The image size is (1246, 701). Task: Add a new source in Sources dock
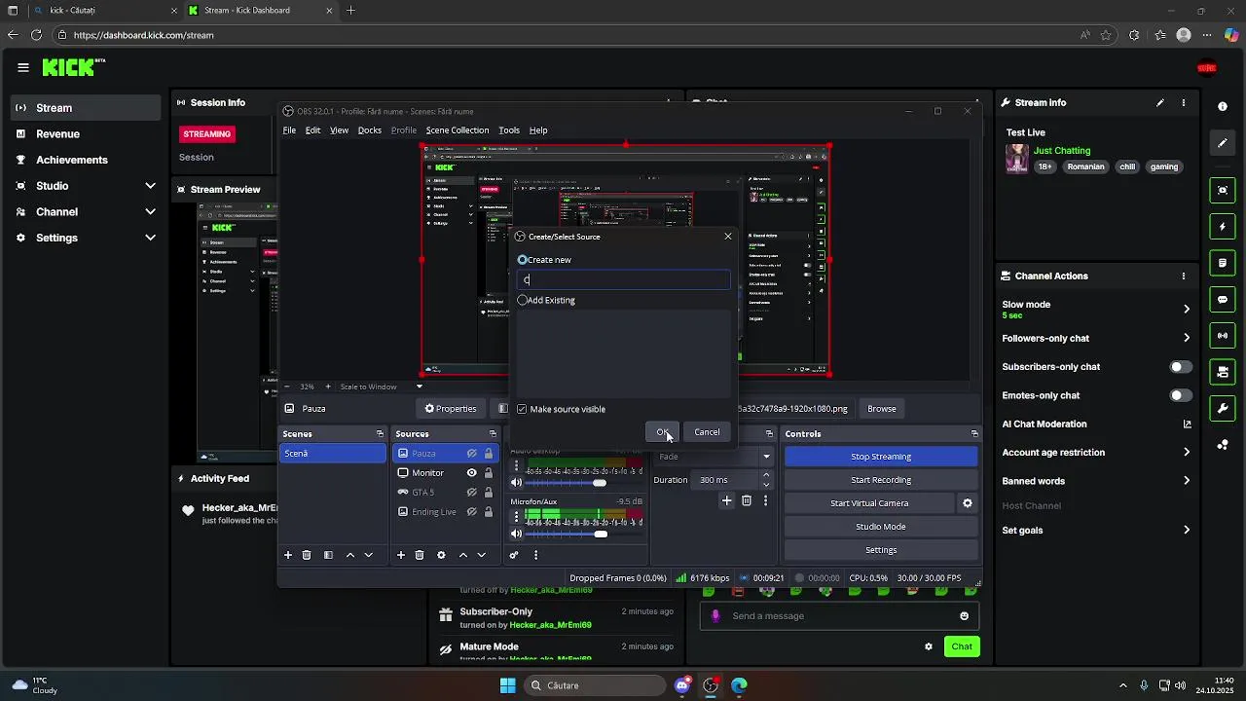click(x=400, y=555)
